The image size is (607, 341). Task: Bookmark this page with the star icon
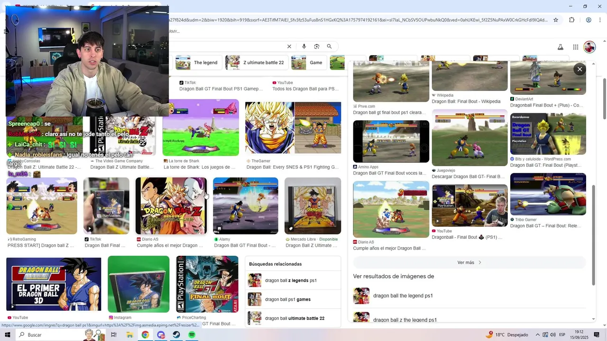tap(556, 20)
